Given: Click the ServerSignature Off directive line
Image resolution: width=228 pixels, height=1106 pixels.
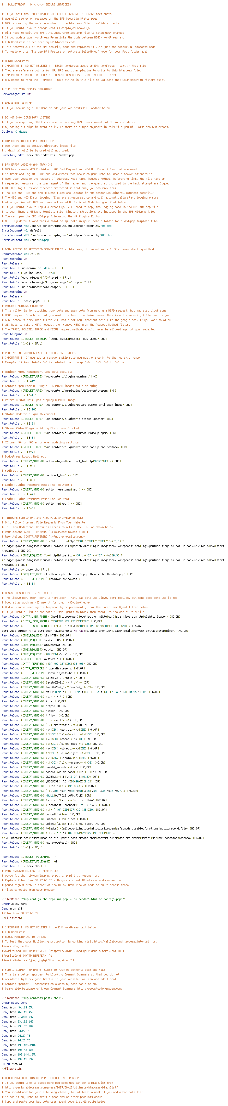Looking at the screenshot, I should [x=17, y=94].
